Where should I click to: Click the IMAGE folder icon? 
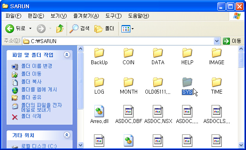coord(217,53)
